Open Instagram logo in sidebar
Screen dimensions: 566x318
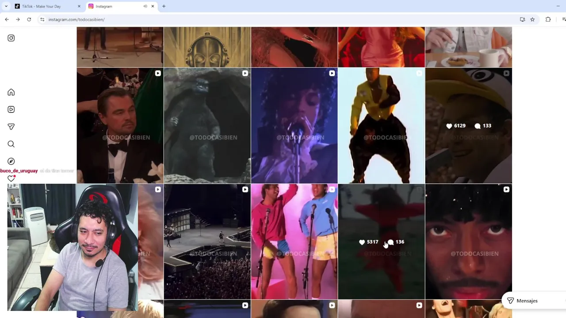(11, 38)
